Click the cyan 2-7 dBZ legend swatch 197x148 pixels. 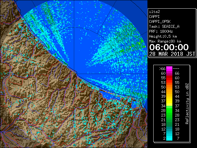tap(169, 138)
